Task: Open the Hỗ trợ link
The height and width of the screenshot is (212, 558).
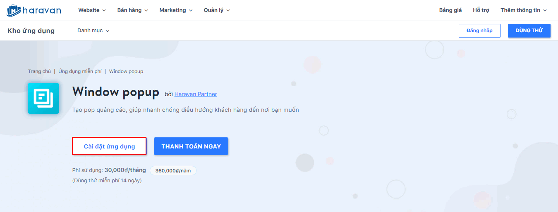Action: (x=481, y=10)
